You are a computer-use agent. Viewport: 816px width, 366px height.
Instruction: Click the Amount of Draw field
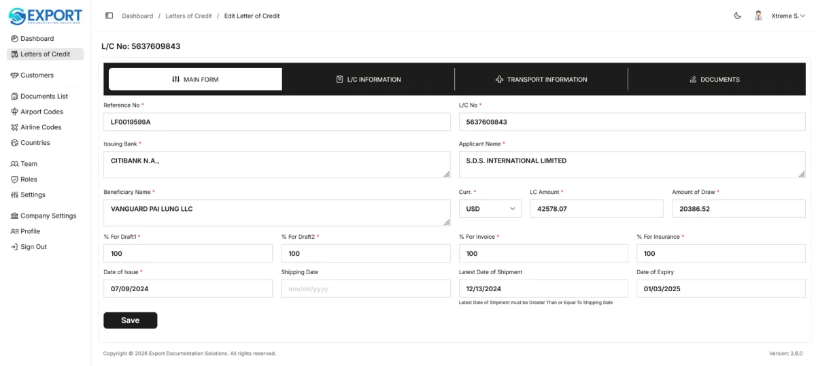[738, 209]
